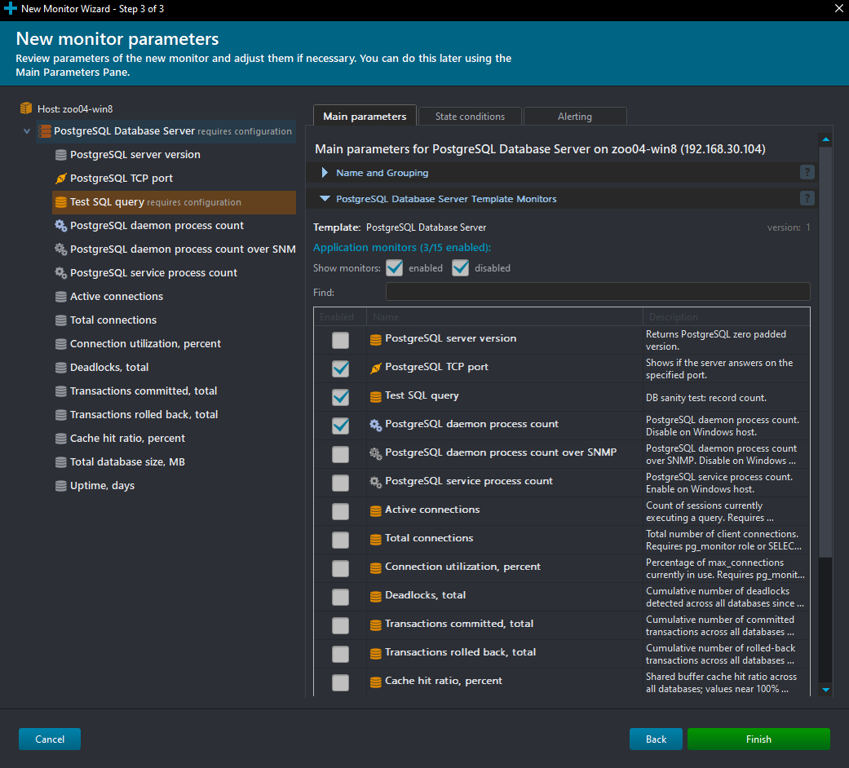Screen dimensions: 849x768
Task: Click the Uptime, days database icon in tree
Action: pos(61,485)
